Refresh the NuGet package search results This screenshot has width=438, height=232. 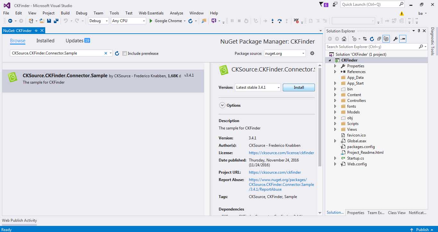(x=117, y=54)
